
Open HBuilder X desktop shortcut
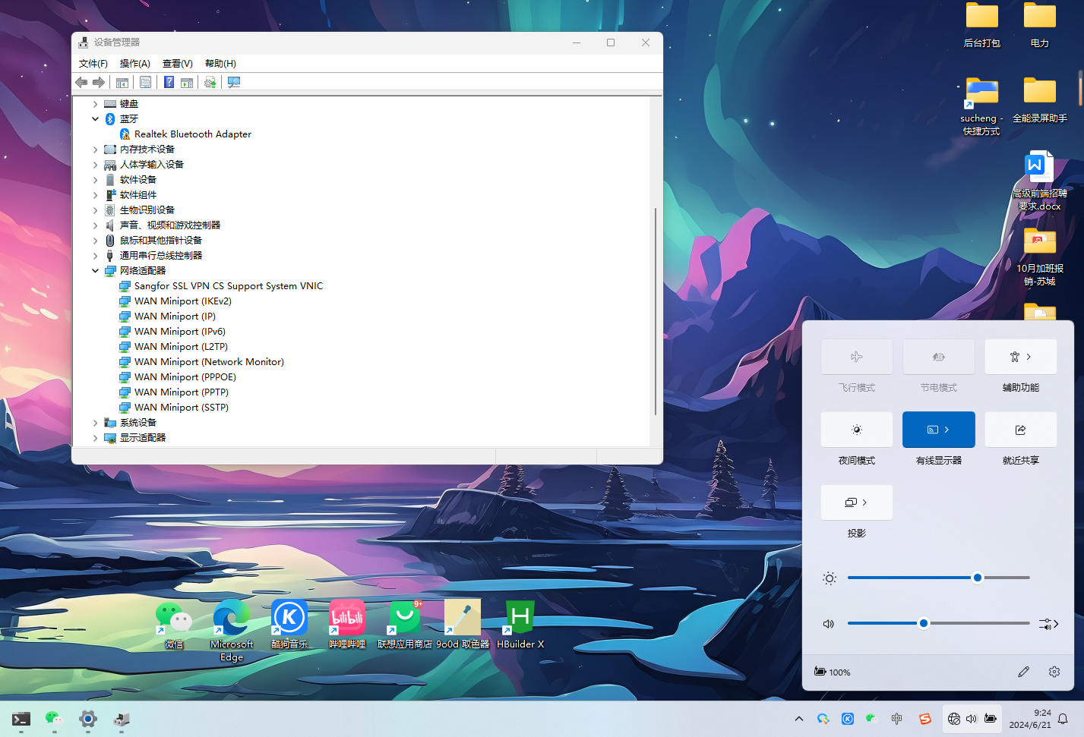[520, 625]
